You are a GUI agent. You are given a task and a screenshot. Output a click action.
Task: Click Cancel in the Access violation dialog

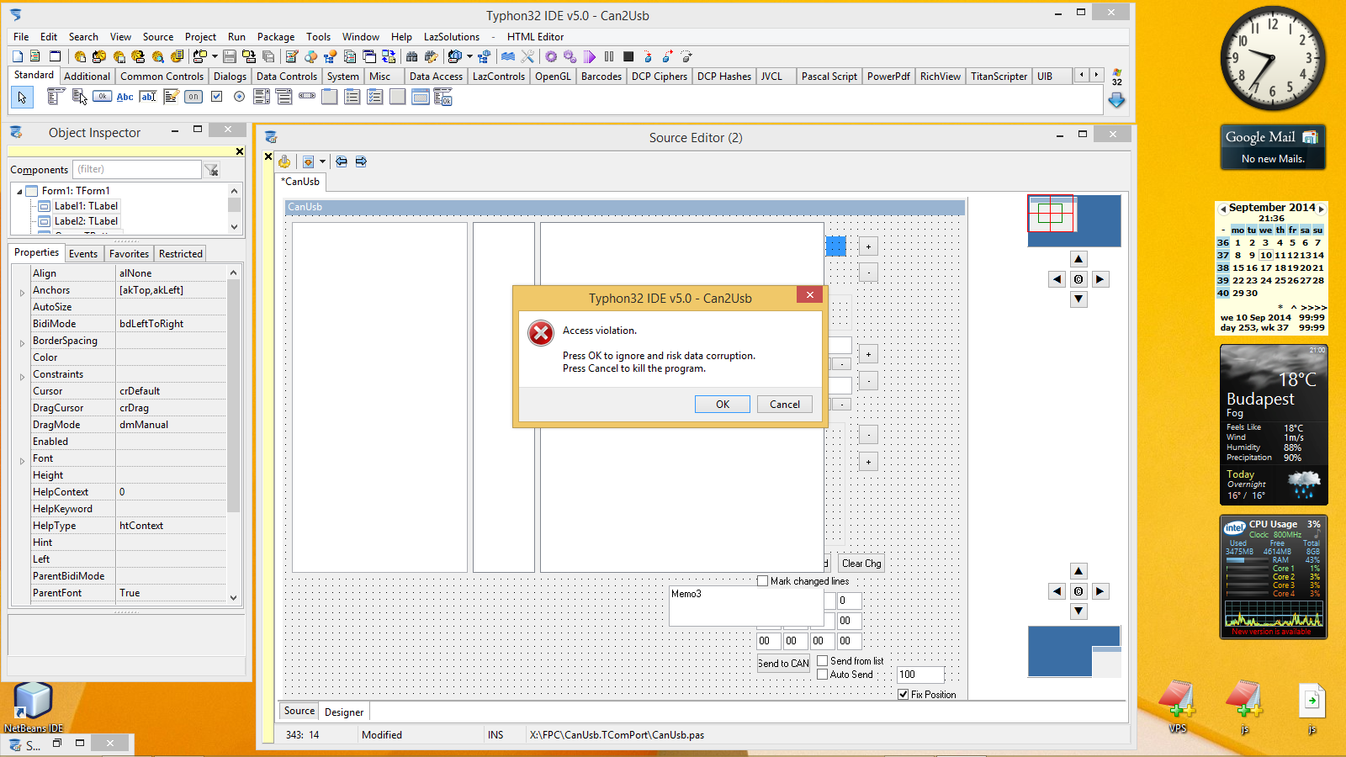[785, 405]
